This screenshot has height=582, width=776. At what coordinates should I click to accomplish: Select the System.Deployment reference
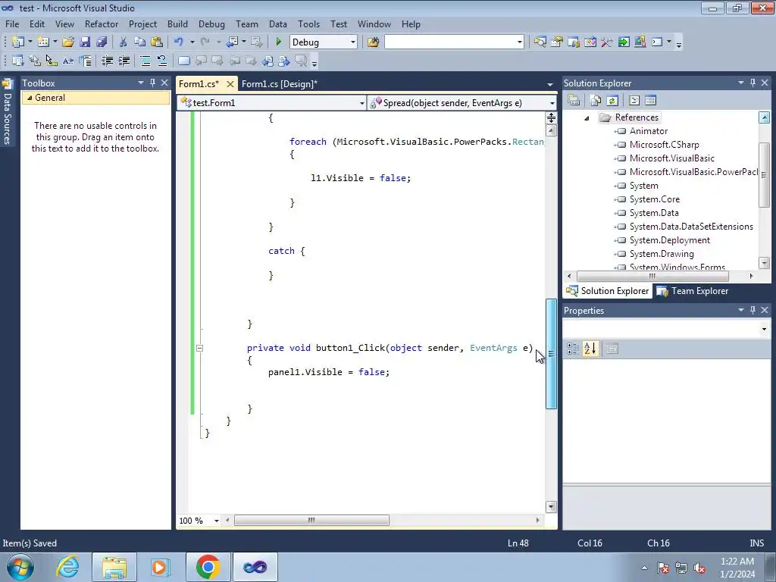coord(670,240)
